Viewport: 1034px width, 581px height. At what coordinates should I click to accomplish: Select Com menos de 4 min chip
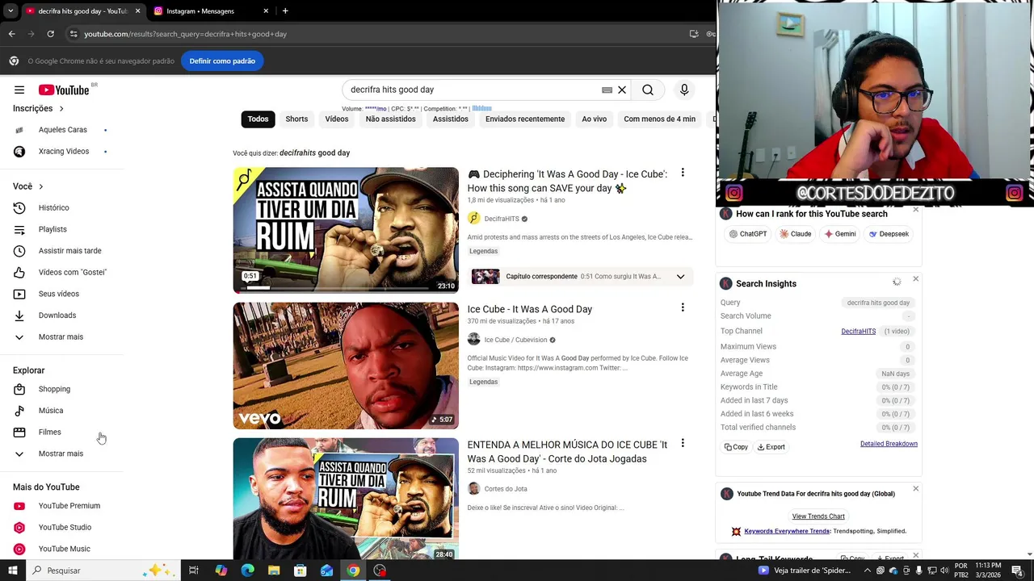(659, 119)
